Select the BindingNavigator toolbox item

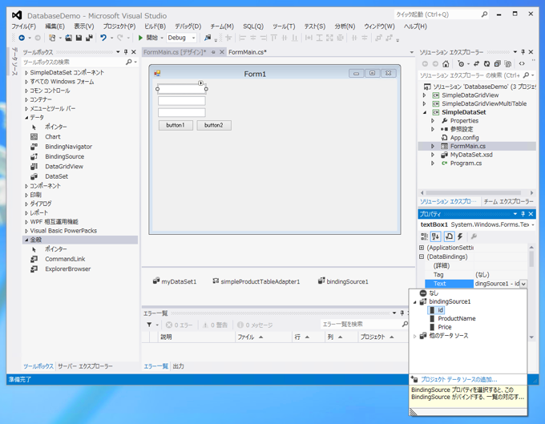click(68, 147)
